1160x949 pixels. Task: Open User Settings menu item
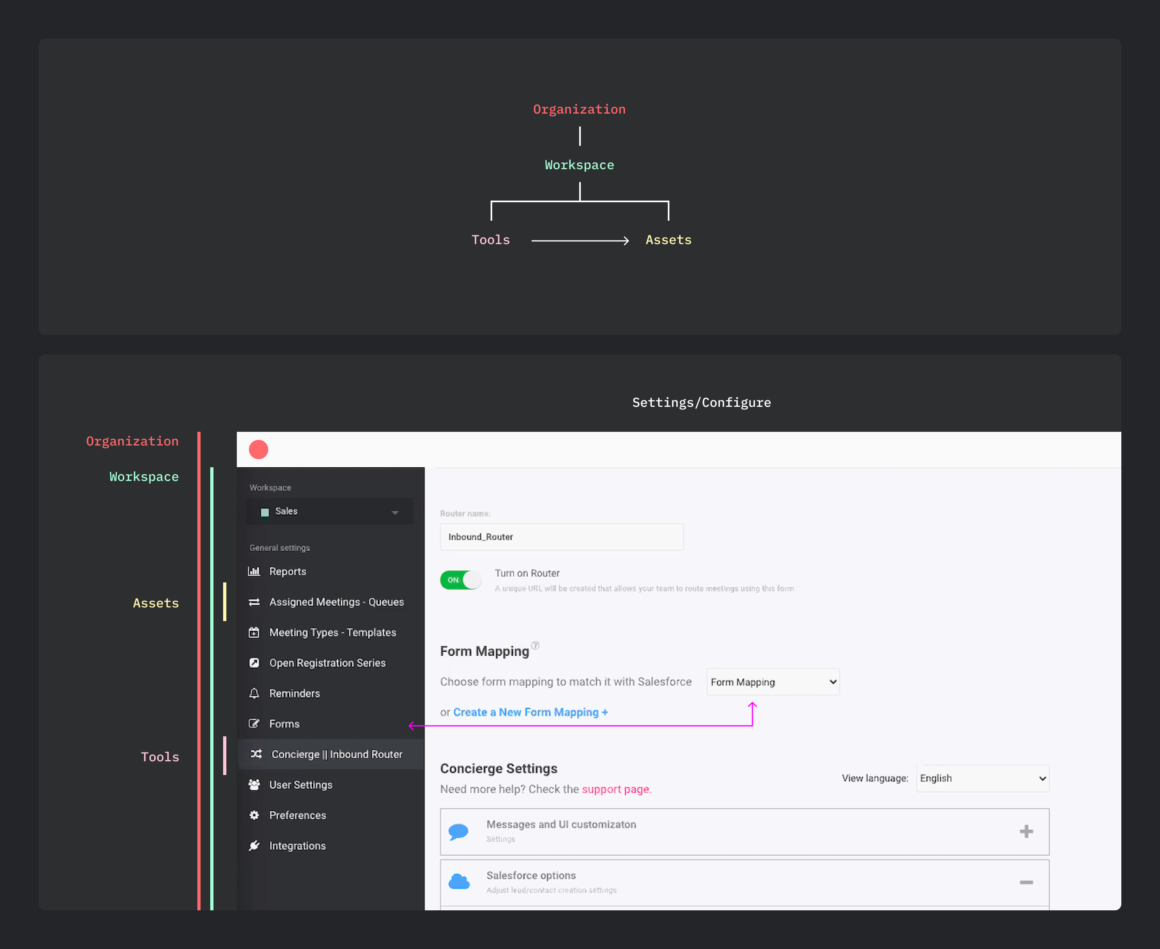[300, 785]
